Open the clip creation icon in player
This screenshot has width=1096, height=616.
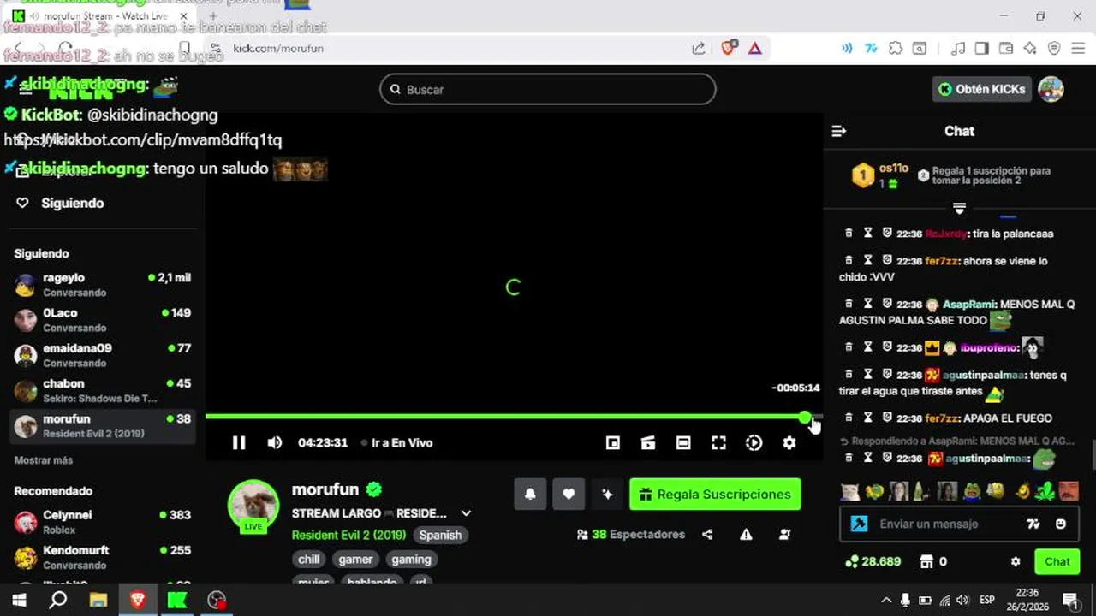pyautogui.click(x=648, y=442)
